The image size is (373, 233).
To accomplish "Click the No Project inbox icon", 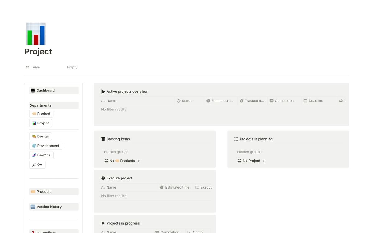I will [x=239, y=161].
